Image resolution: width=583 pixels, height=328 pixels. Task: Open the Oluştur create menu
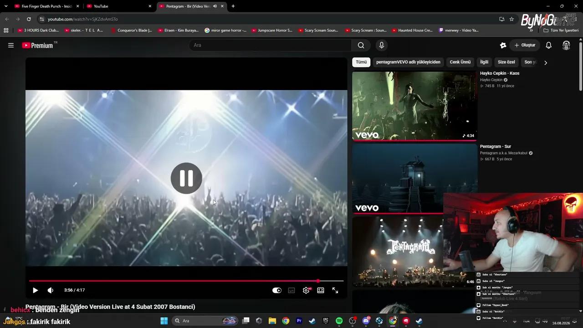525,45
